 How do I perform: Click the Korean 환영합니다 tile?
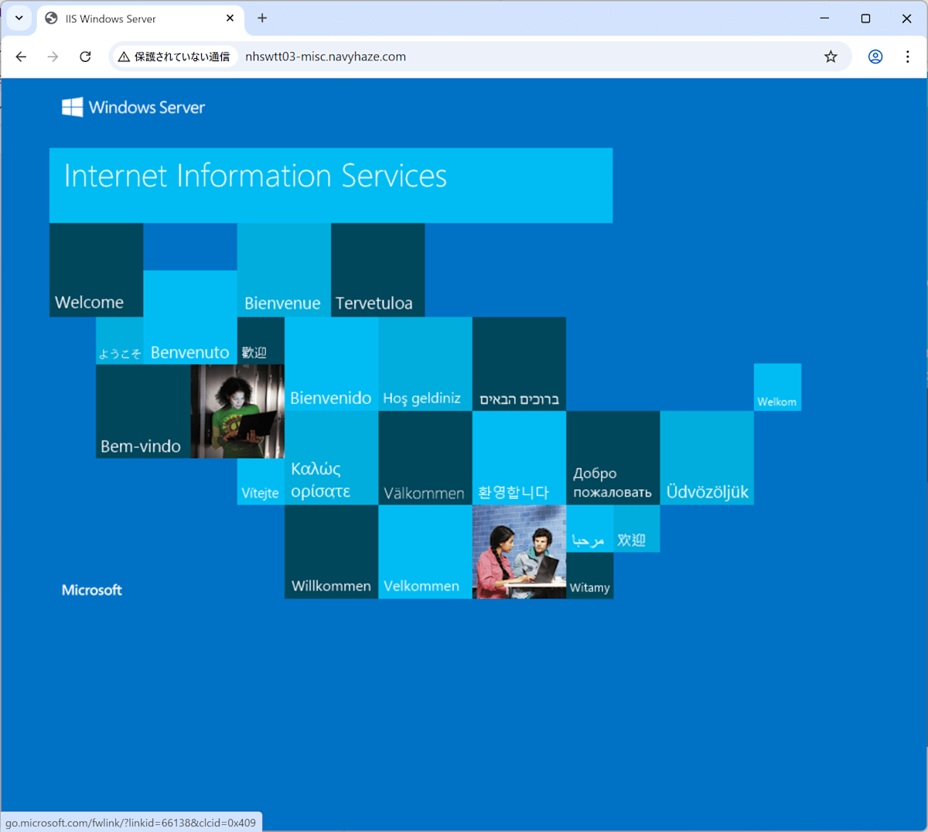pos(519,457)
